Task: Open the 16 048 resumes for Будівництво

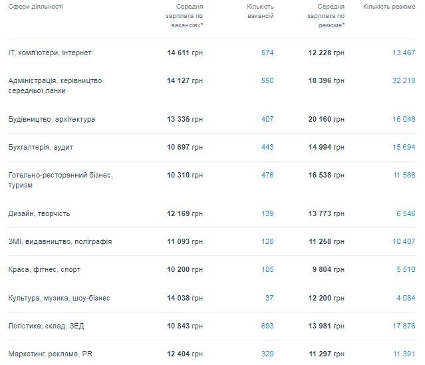Action: coord(402,120)
